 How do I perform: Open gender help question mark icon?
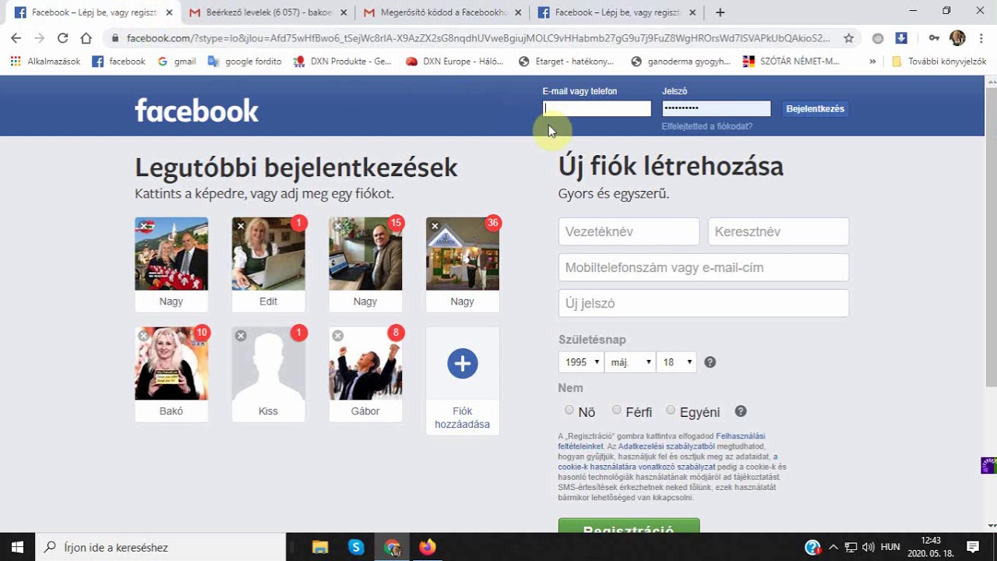741,411
